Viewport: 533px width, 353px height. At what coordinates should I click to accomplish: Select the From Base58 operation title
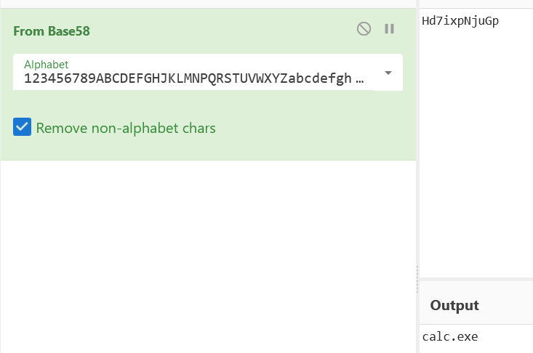point(52,31)
